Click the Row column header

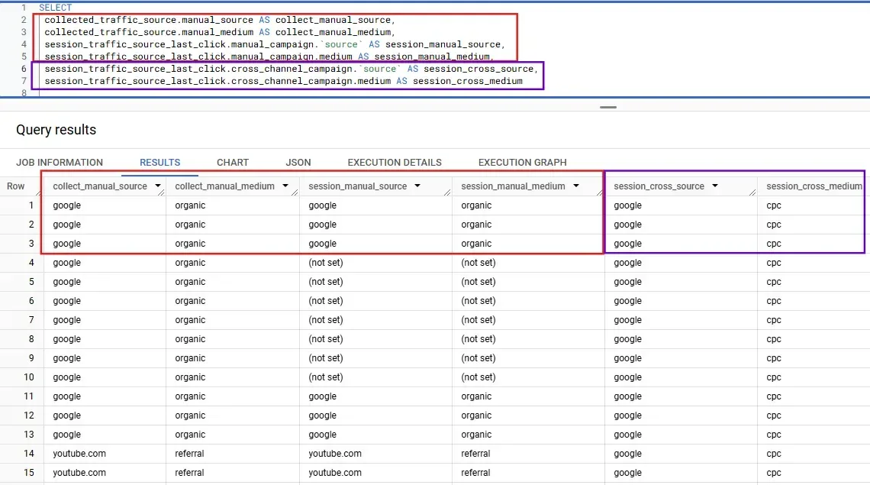click(x=16, y=186)
